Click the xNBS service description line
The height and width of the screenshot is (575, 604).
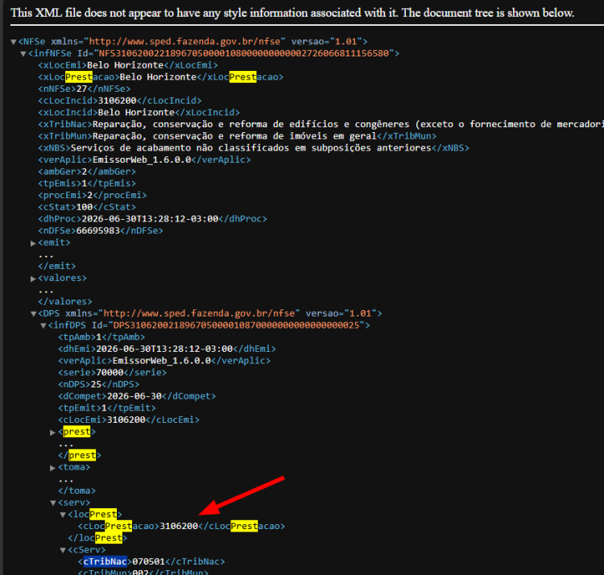(x=254, y=148)
